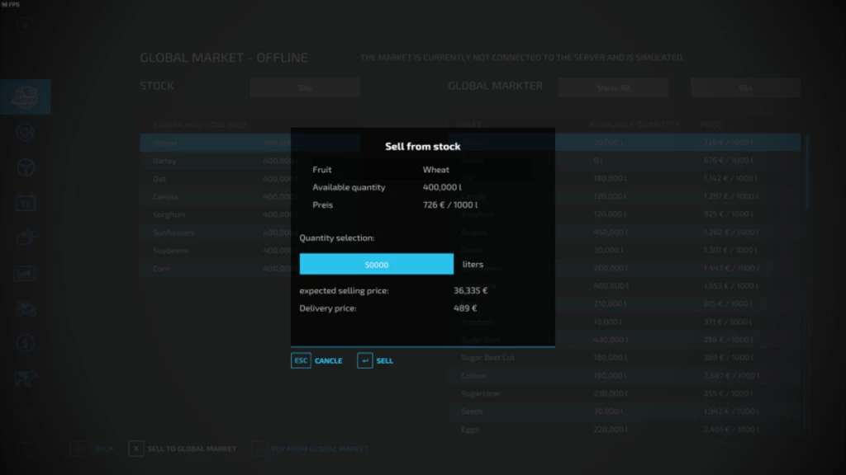Click the blue quantity selection field

click(376, 264)
